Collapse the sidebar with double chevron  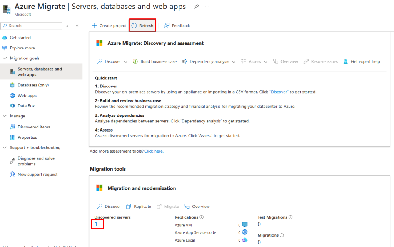77,26
